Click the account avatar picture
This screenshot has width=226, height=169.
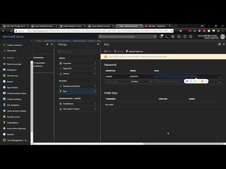click(x=222, y=37)
